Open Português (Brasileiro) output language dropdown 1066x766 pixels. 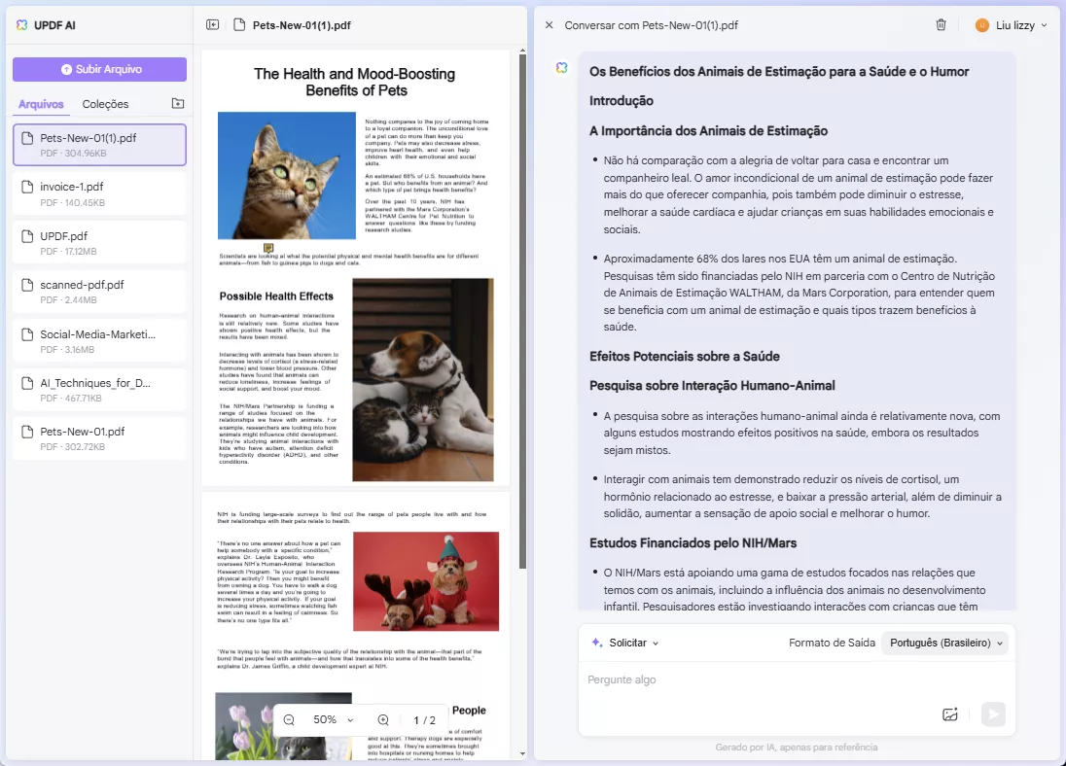(944, 643)
